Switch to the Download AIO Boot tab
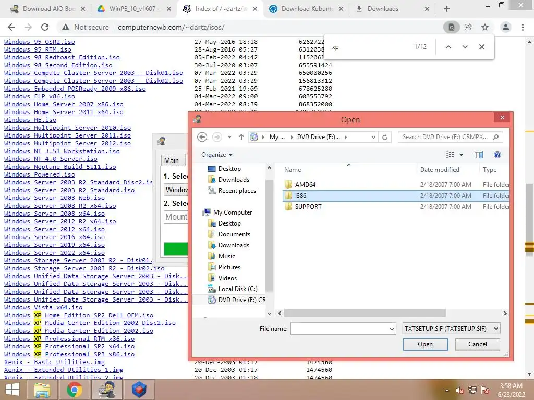534x400 pixels. [x=47, y=9]
